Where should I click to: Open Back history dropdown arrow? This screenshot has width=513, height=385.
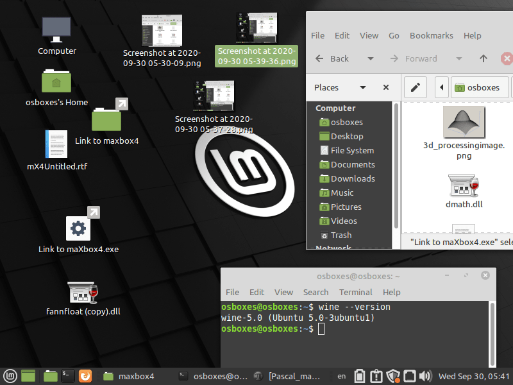(x=370, y=58)
